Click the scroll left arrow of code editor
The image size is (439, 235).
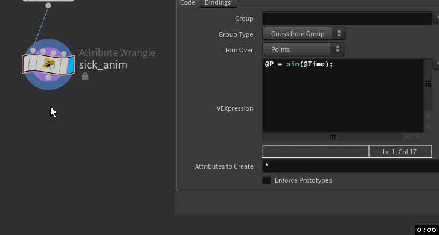[408, 137]
